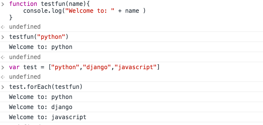Screen dimensions: 263x125
Task: Click the return arrow of the third undefined
Action: (x=2, y=77)
